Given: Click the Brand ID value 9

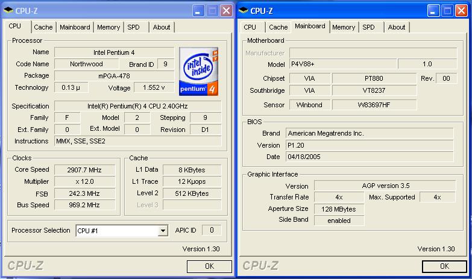Looking at the screenshot, I should point(166,64).
